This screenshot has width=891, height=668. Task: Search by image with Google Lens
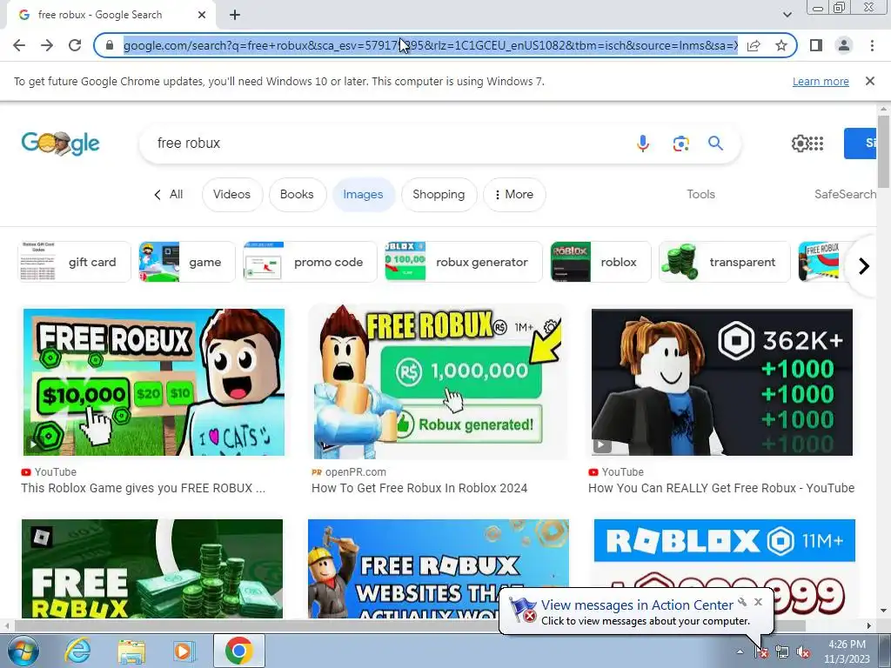(680, 144)
